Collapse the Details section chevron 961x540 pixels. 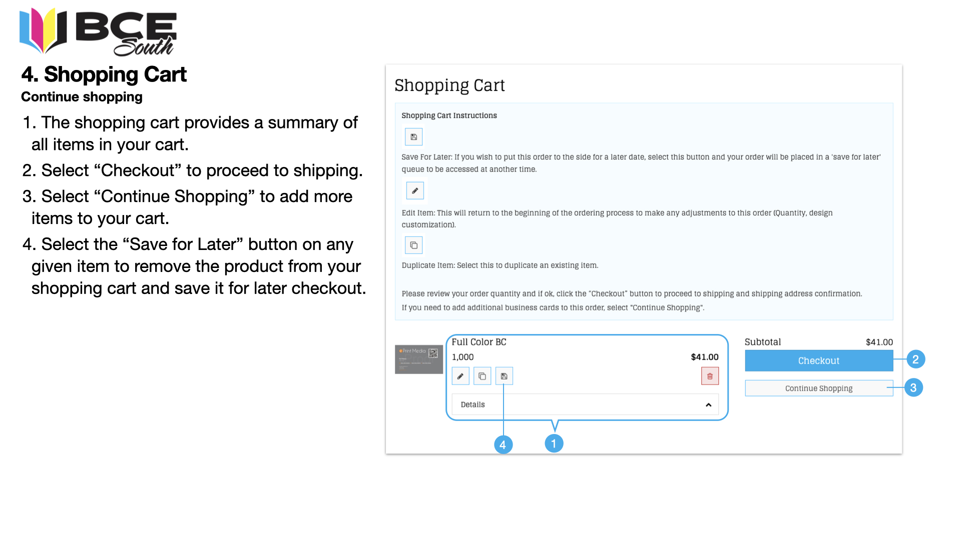pos(708,404)
